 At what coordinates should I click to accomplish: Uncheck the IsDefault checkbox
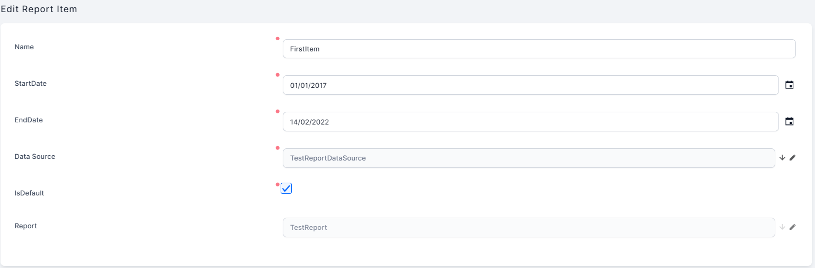click(x=286, y=189)
